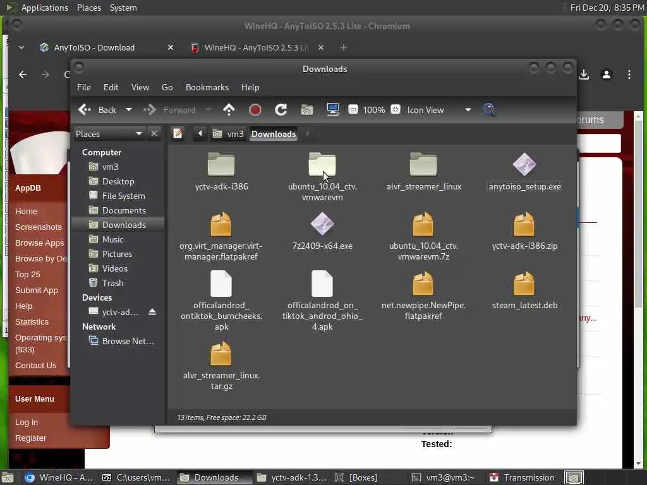This screenshot has height=485, width=647.
Task: Go up to the parent folder
Action: coord(229,110)
